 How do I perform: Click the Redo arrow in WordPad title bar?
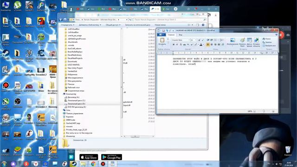click(x=170, y=31)
